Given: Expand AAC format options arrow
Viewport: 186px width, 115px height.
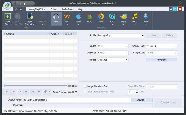Looking at the screenshot, I should click(112, 24).
